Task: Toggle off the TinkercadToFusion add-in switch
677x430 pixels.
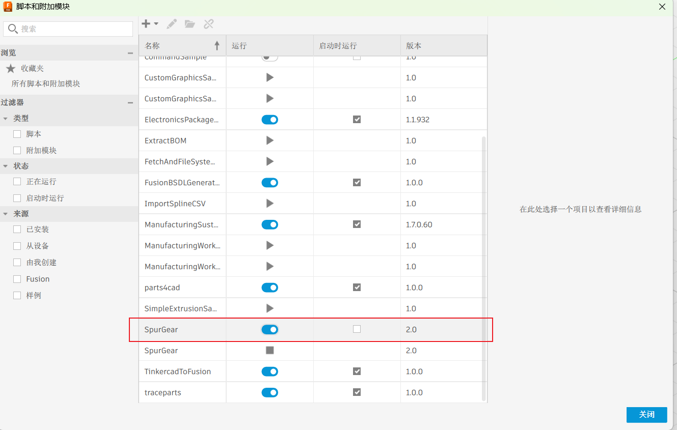Action: (x=270, y=371)
